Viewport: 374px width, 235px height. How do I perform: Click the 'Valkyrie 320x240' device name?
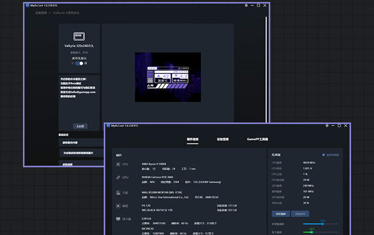coord(79,46)
